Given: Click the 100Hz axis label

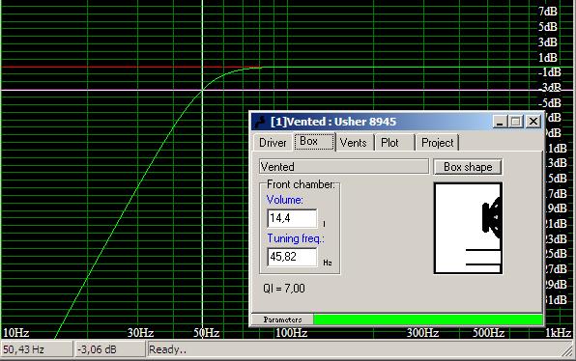Looking at the screenshot, I should click(x=291, y=333).
